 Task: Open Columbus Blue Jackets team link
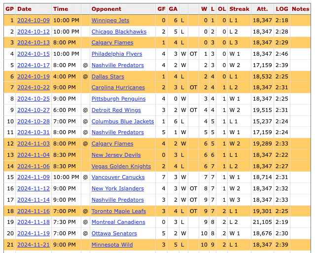click(x=123, y=121)
